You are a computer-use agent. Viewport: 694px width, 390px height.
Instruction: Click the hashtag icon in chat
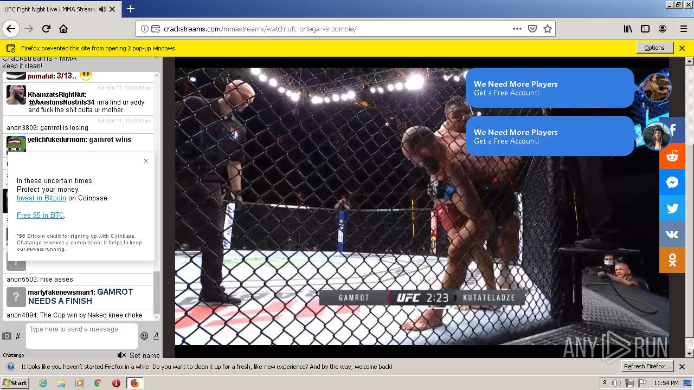pos(18,336)
